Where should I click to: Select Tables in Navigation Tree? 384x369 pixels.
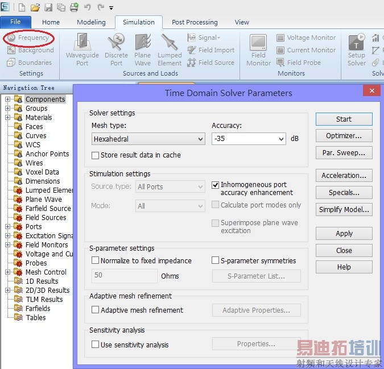click(x=36, y=317)
